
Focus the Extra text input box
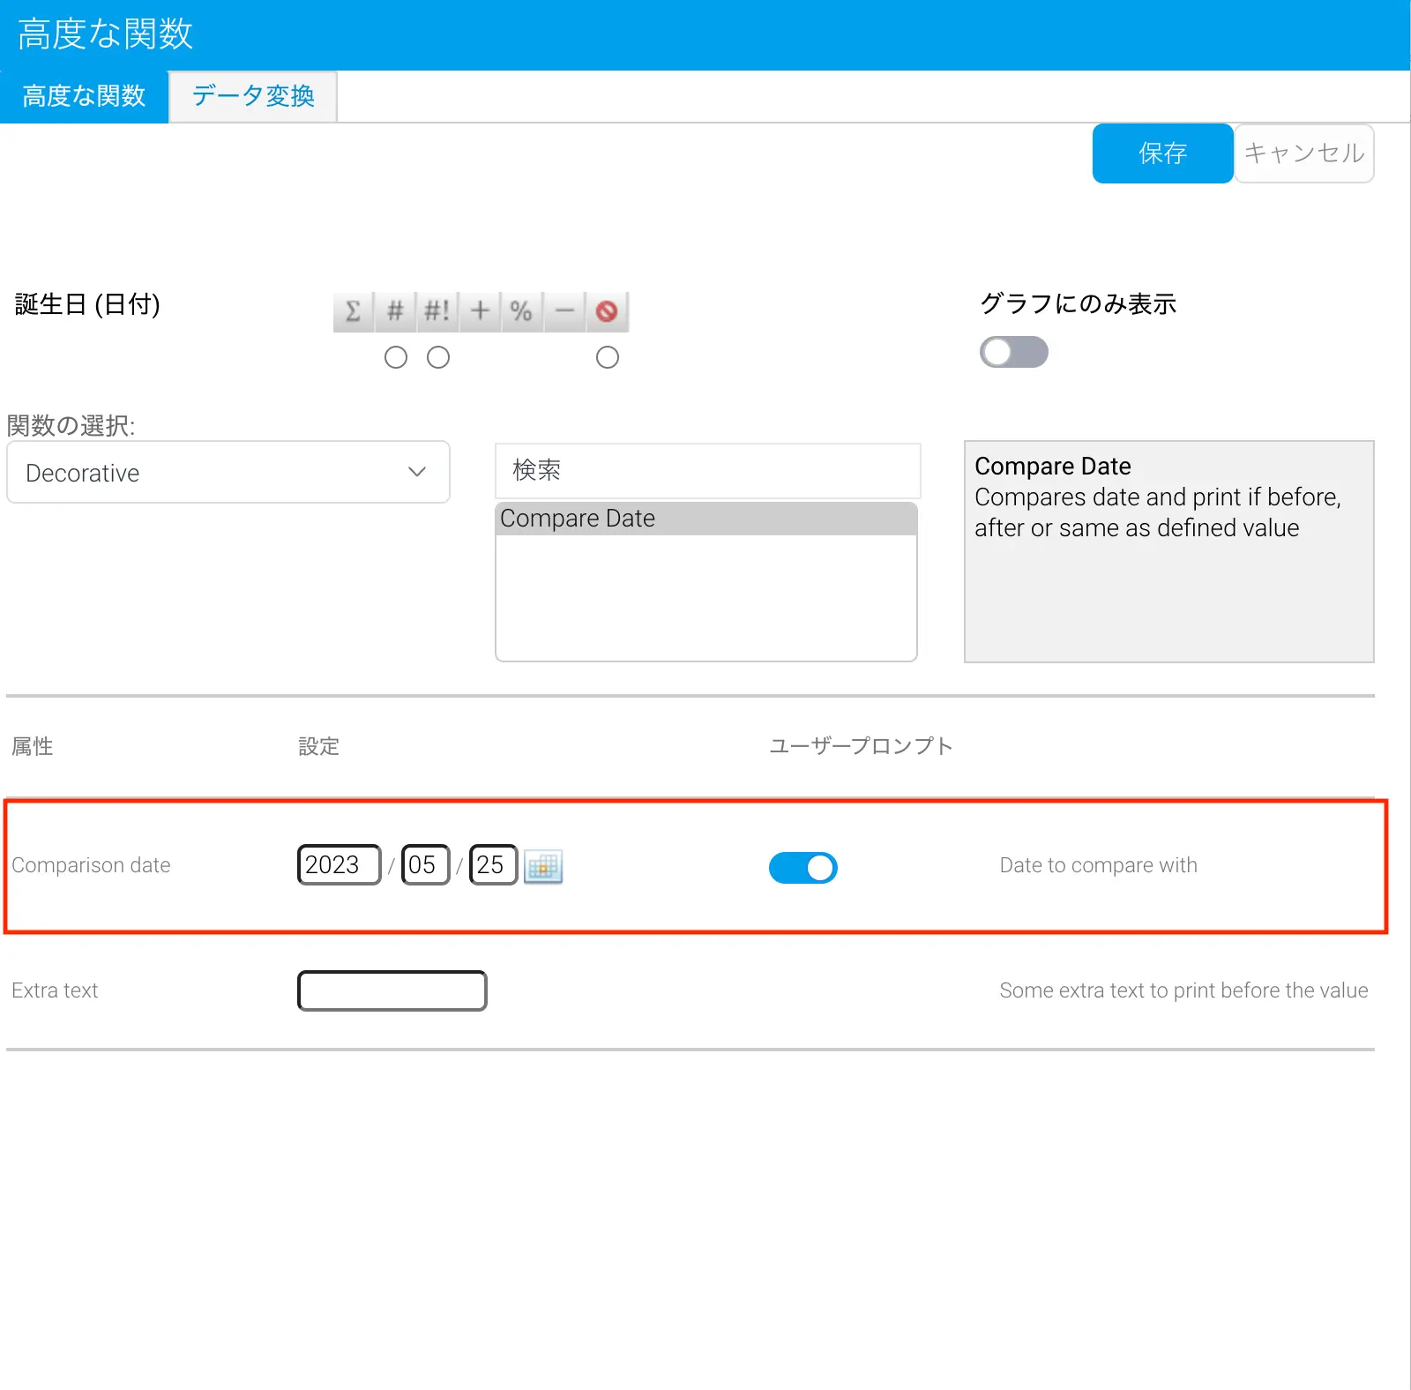tap(392, 990)
